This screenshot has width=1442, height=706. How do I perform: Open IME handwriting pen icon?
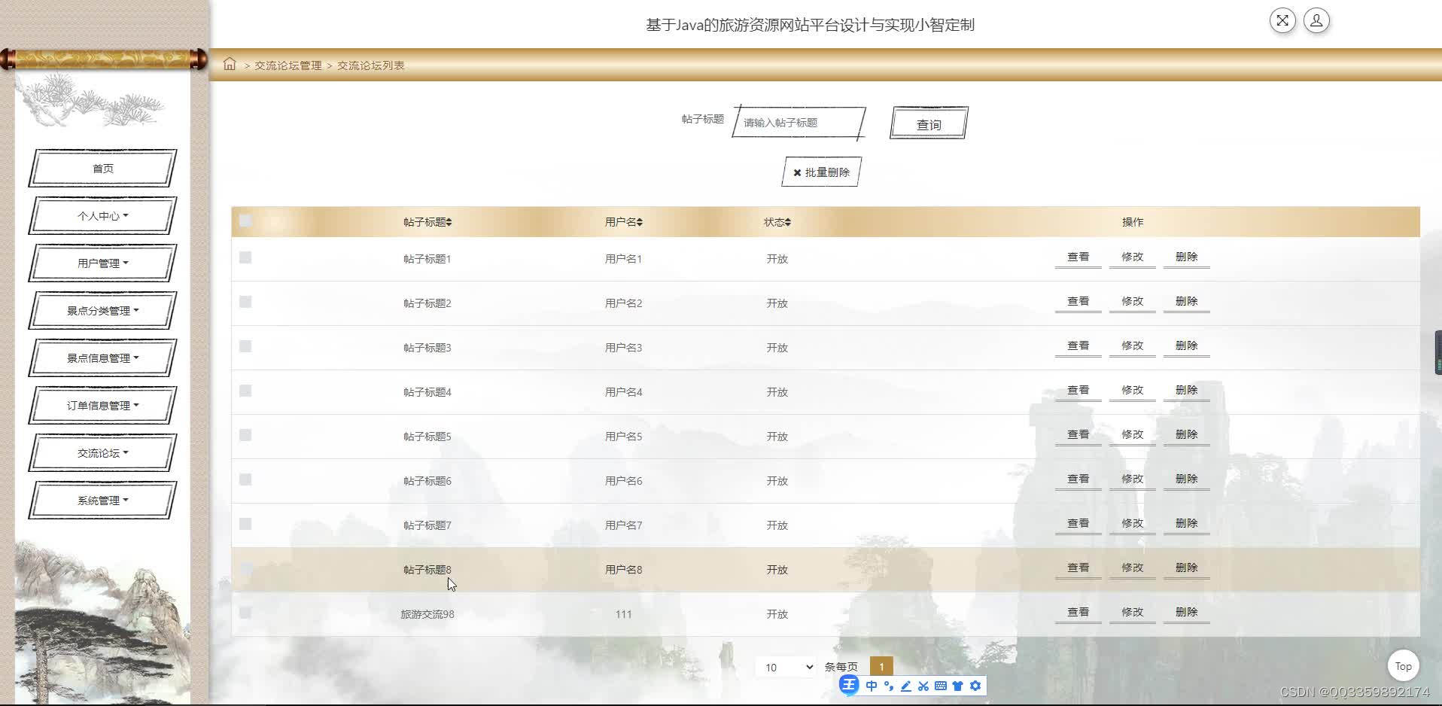click(x=906, y=686)
